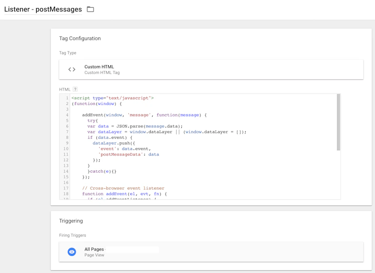The image size is (375, 273).
Task: Open the All Pages firing trigger
Action: 211,252
